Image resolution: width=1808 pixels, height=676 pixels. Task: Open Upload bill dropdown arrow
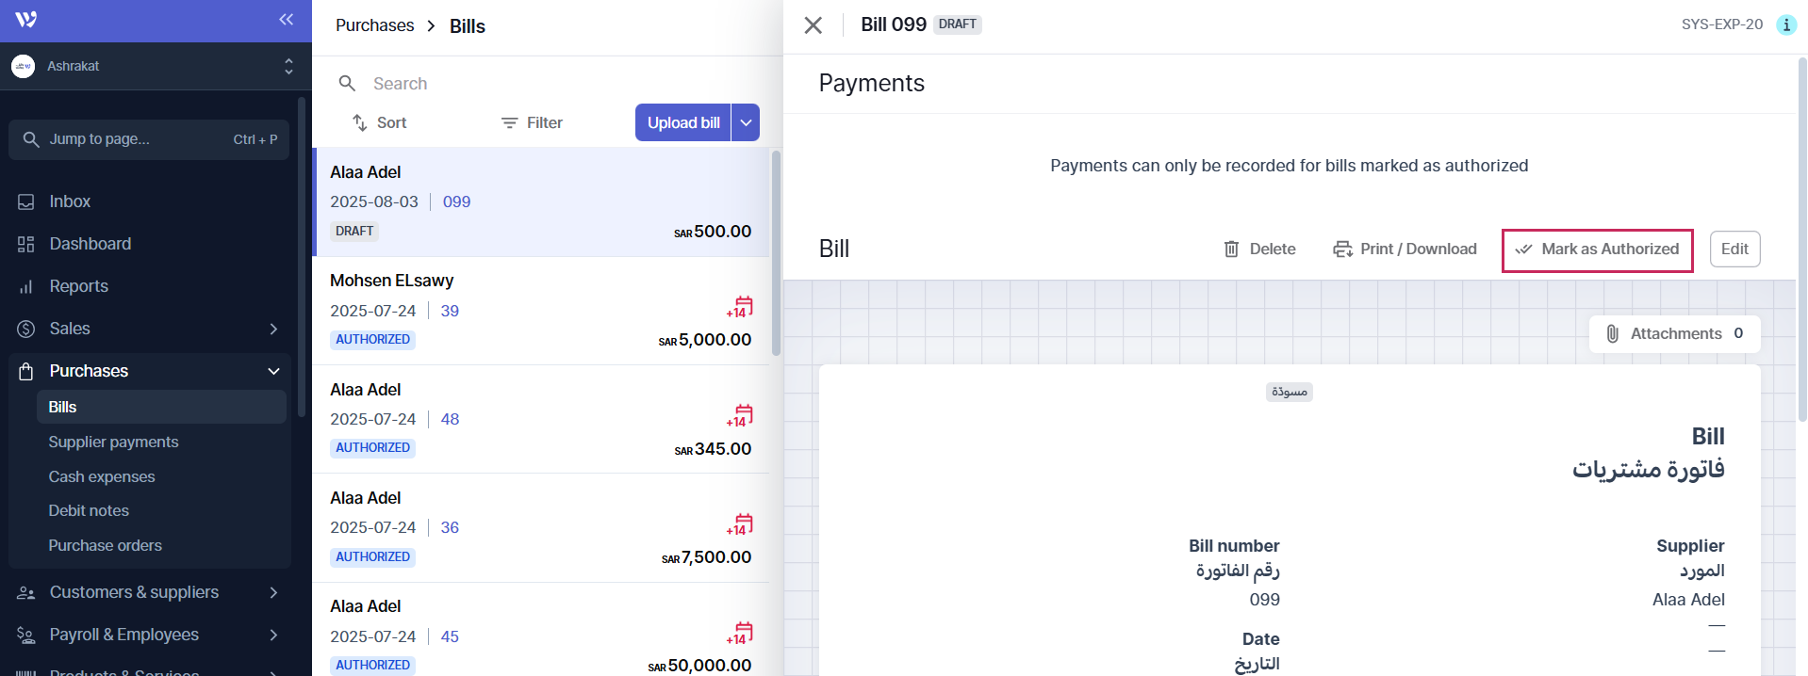[746, 123]
